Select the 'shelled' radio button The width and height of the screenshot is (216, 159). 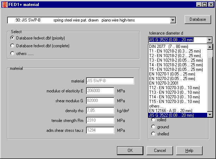[153, 134]
